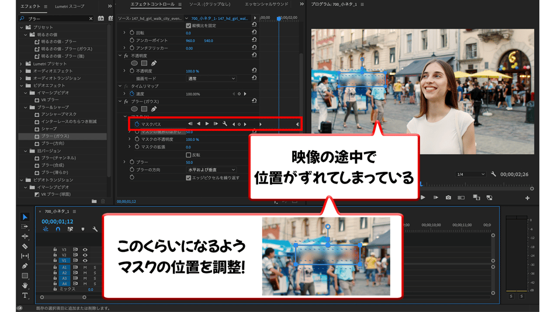Image resolution: width=555 pixels, height=312 pixels.
Task: Clear the effects search field
Action: 91,19
